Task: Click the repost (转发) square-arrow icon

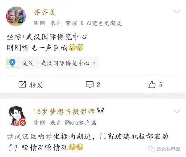Action: 22,85
